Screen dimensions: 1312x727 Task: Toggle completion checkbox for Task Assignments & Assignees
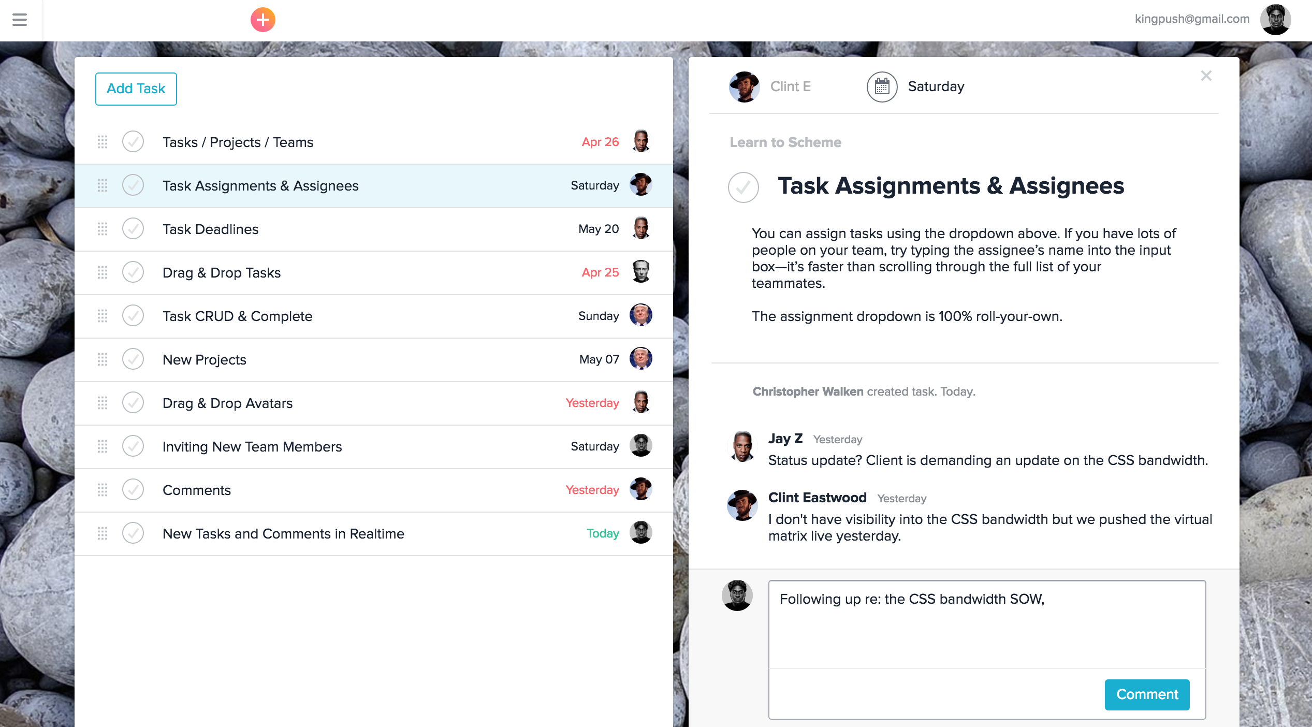click(134, 185)
